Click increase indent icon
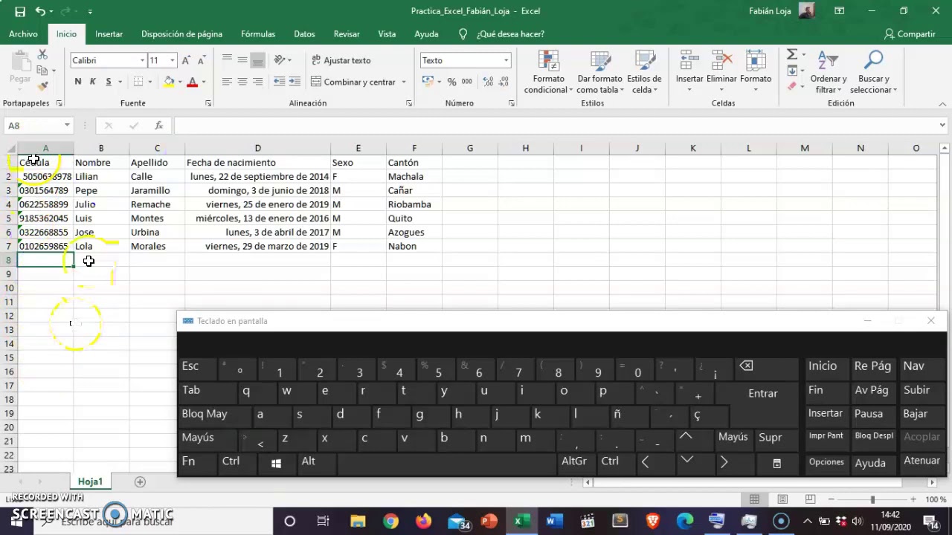The width and height of the screenshot is (952, 535). pos(295,82)
